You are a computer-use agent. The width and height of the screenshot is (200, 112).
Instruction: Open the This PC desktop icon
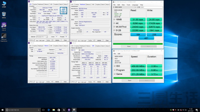pos(4,4)
